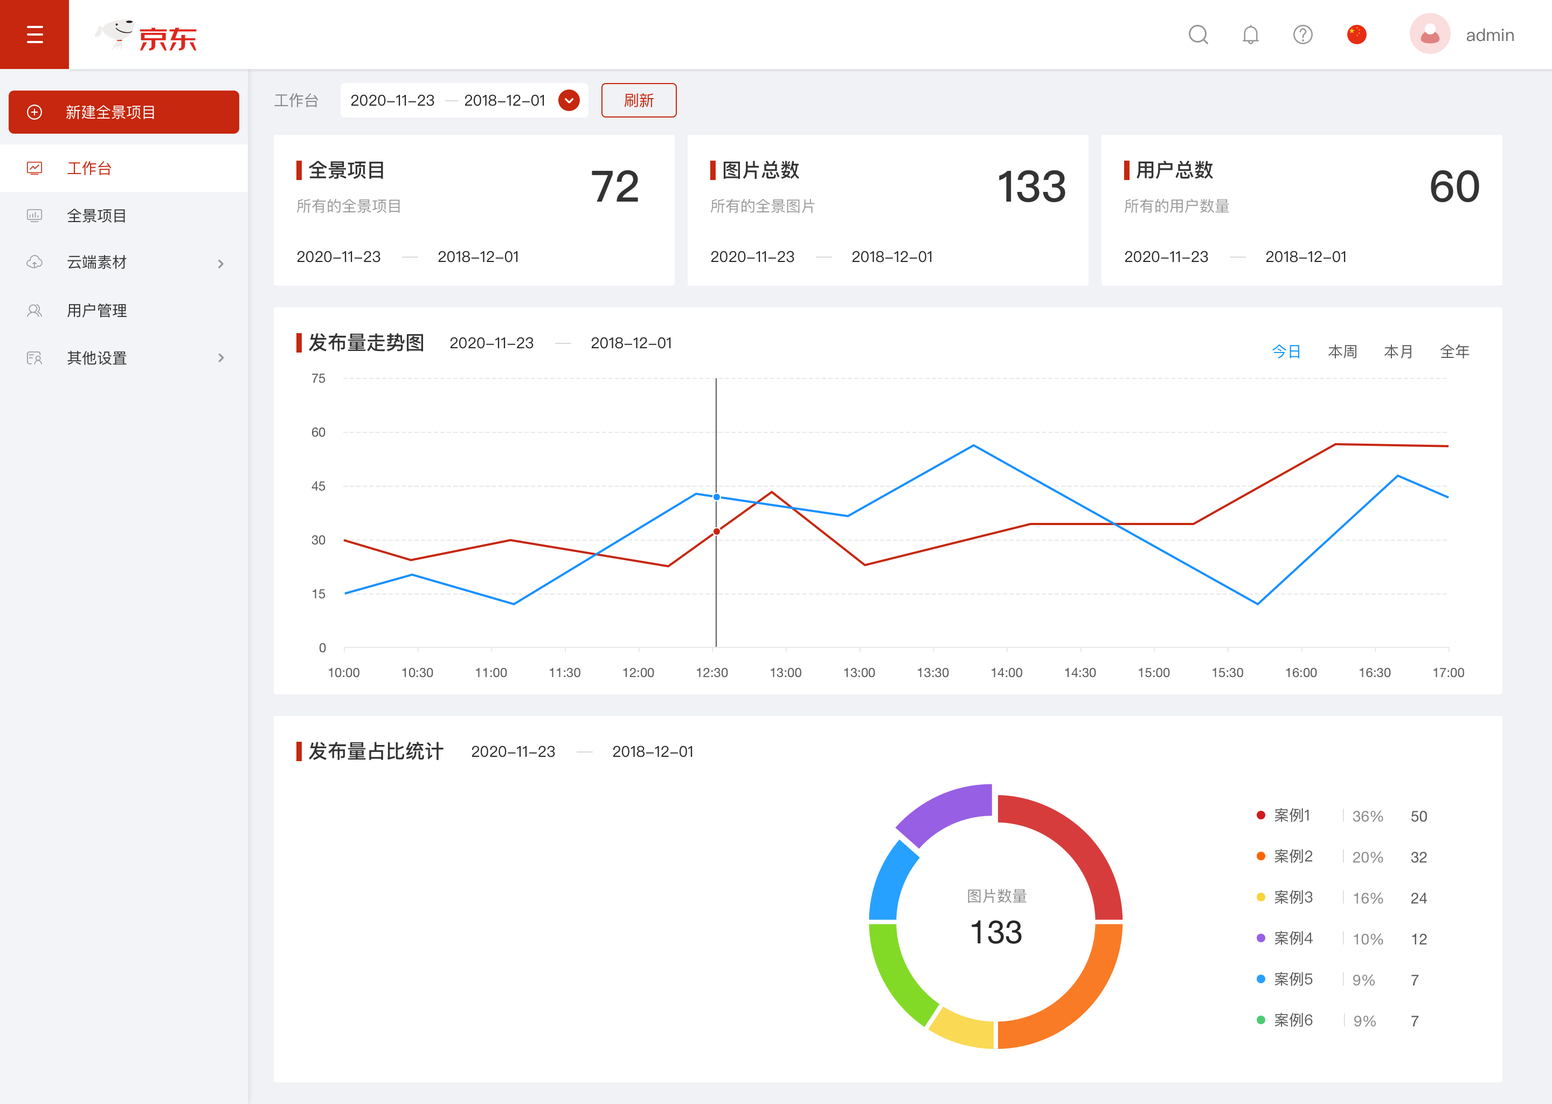The image size is (1552, 1104).
Task: Open 全景项目 in sidebar
Action: coord(123,216)
